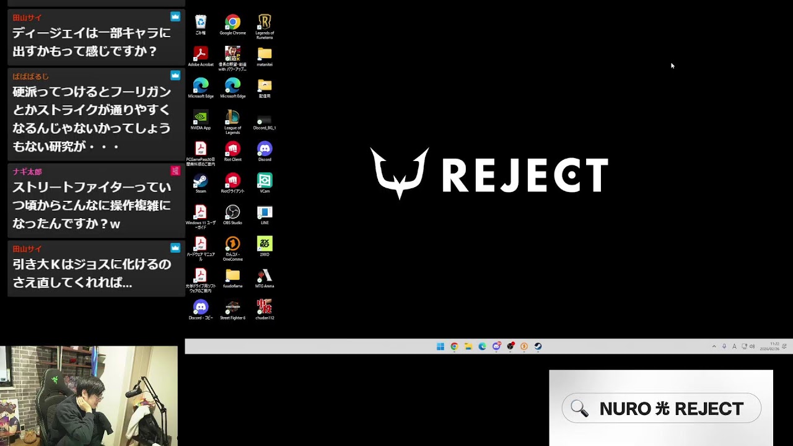
Task: Select the Riot Client desktop shortcut
Action: (232, 151)
